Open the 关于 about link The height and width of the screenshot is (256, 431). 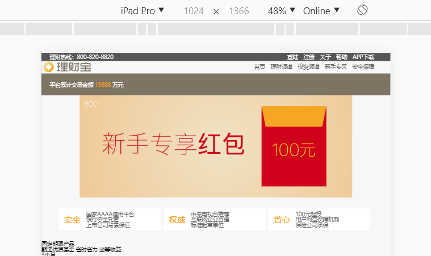[x=325, y=57]
